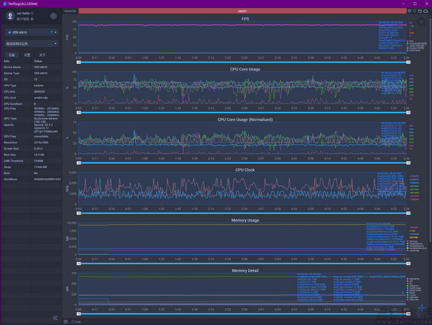Click the plain map pin label icon
The width and height of the screenshot is (432, 325).
(x=414, y=11)
